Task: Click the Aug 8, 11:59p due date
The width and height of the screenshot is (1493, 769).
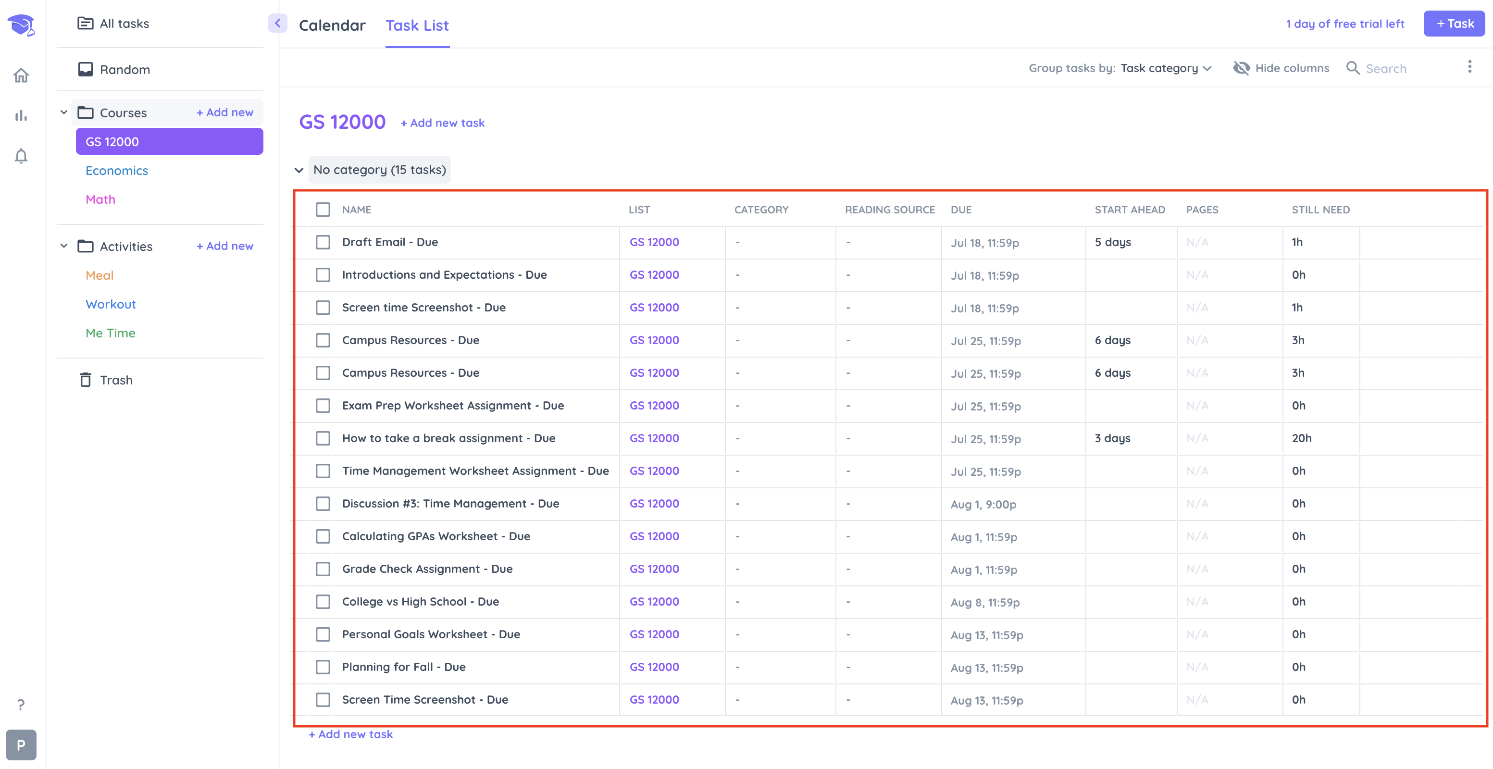Action: pos(985,602)
